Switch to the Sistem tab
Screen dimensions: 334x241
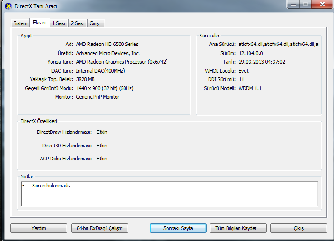(20, 23)
